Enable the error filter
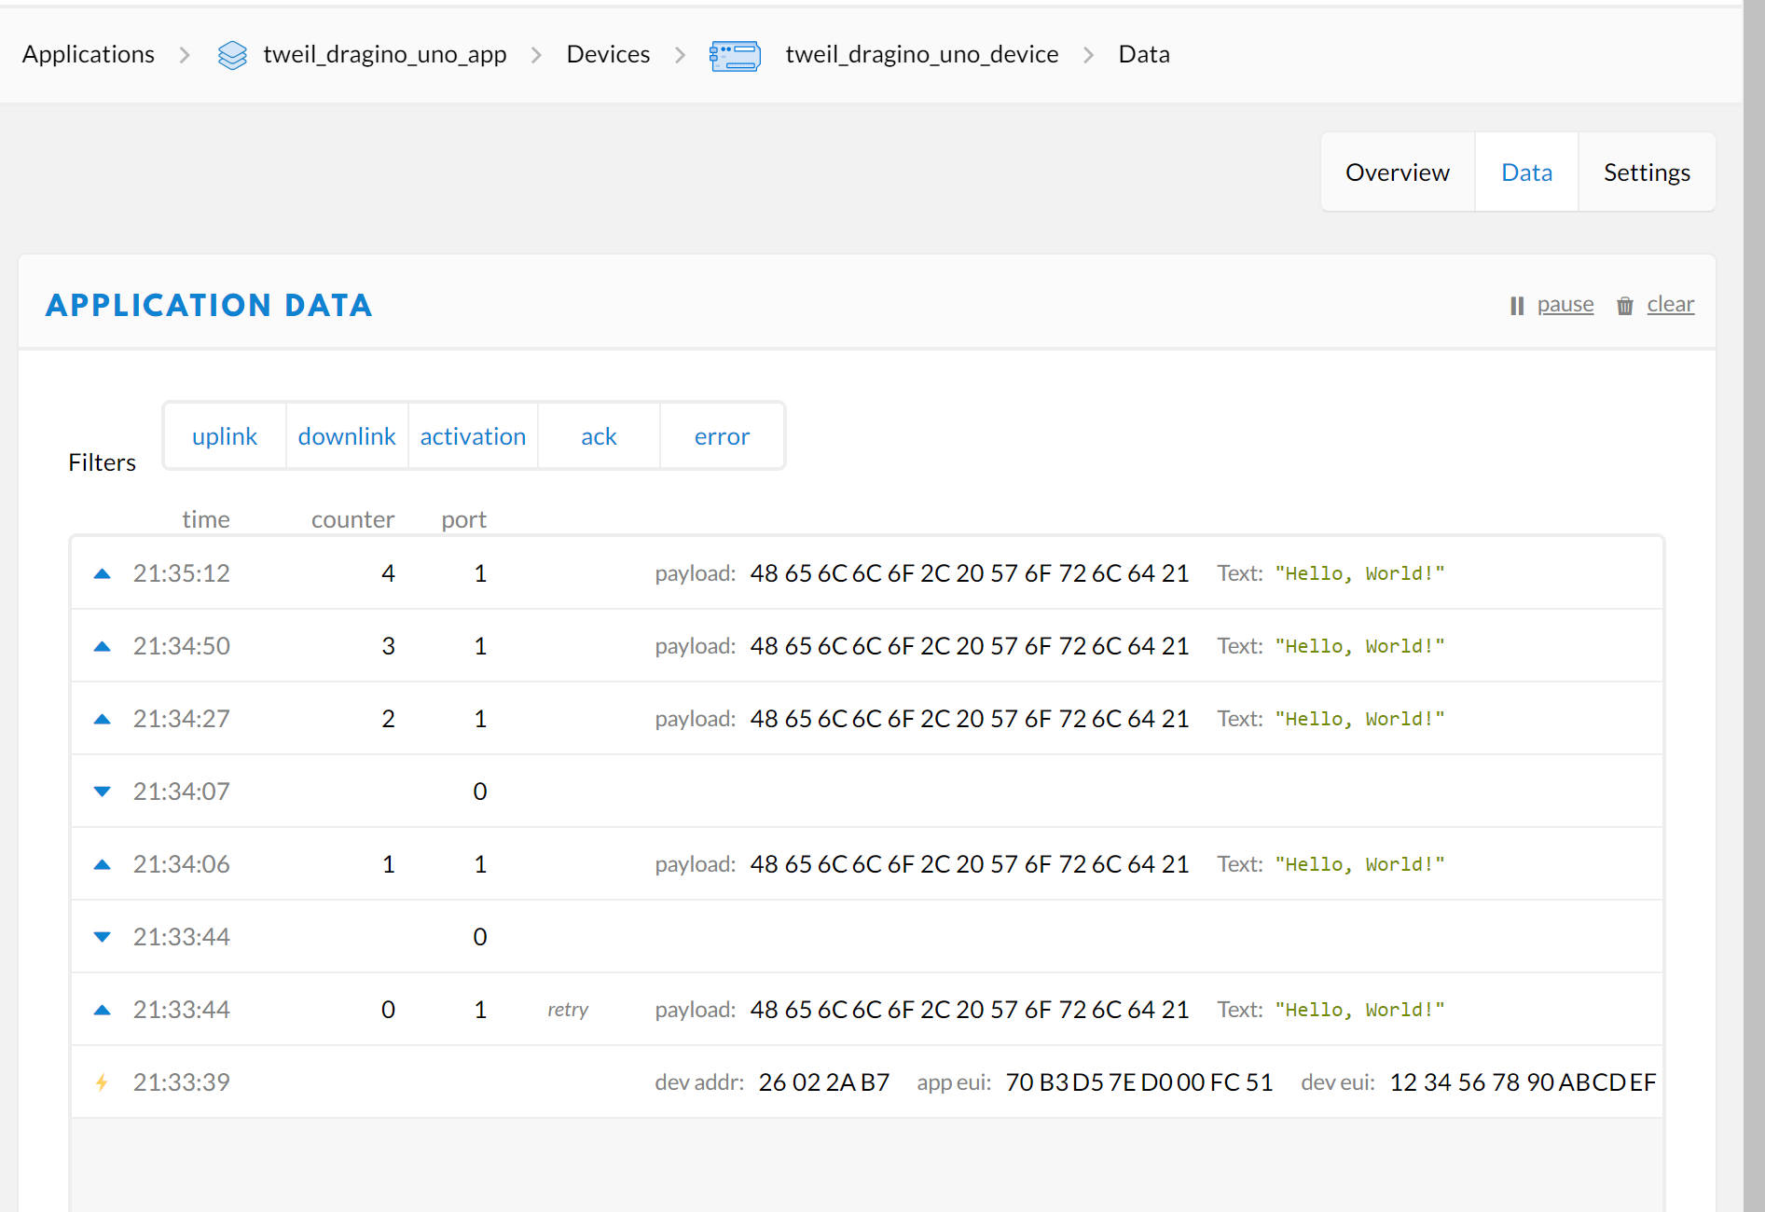 click(722, 436)
